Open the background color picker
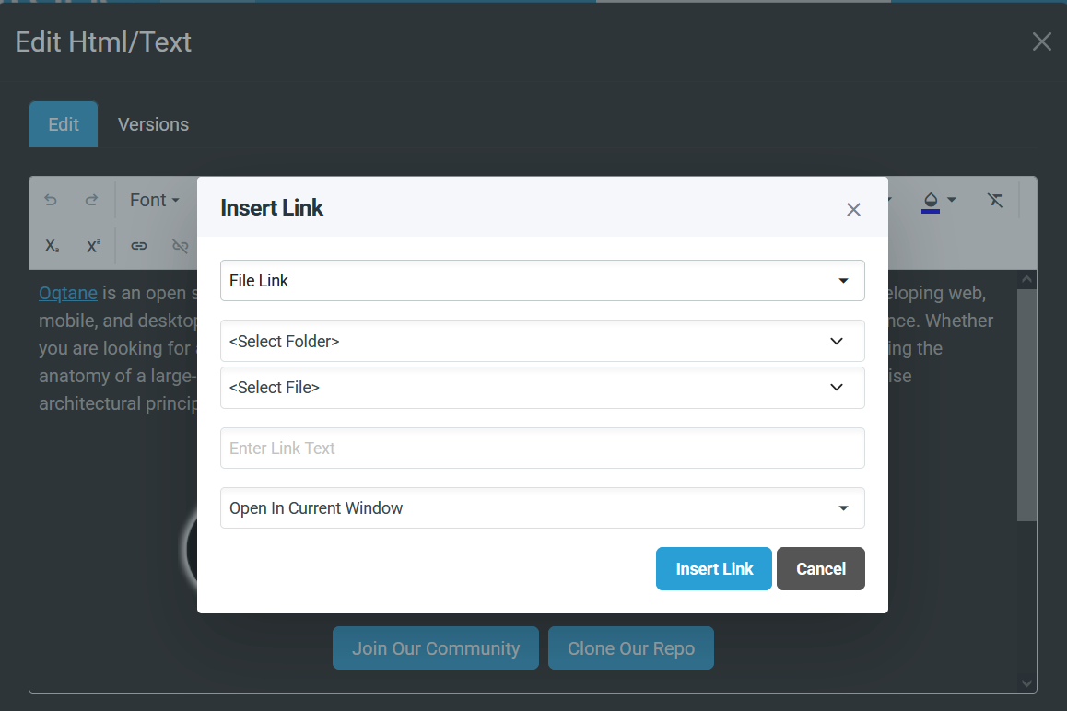 click(x=938, y=200)
